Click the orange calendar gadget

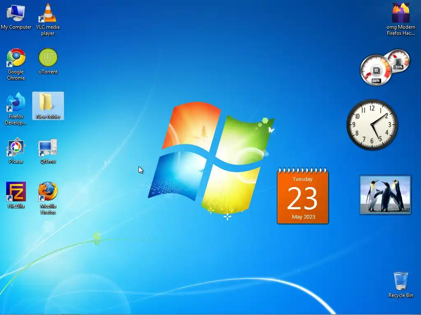[303, 196]
